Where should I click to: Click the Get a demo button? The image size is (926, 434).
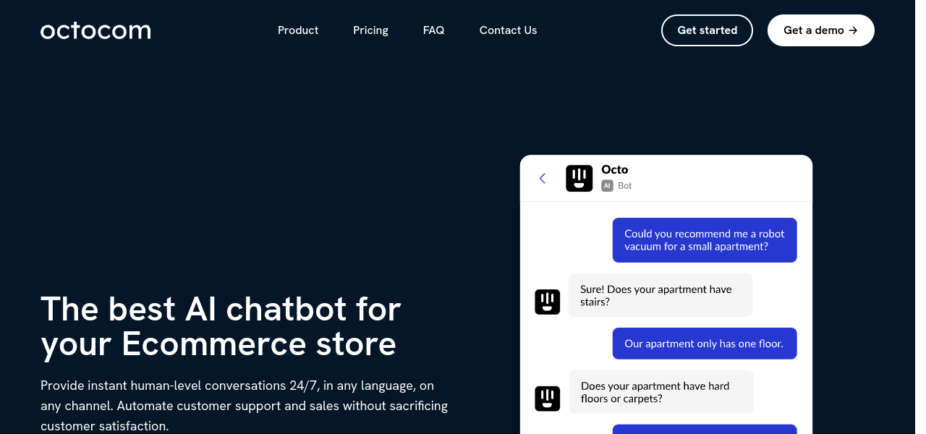coord(820,30)
